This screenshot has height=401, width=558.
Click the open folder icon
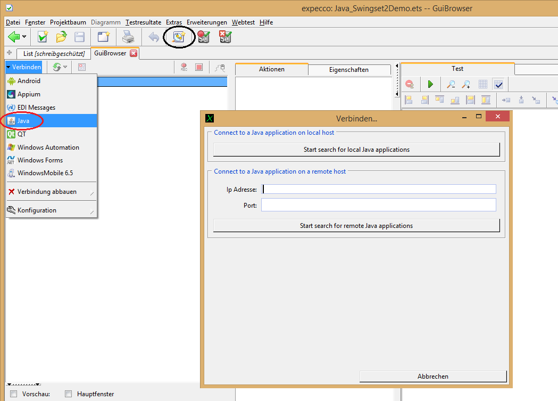coord(61,37)
